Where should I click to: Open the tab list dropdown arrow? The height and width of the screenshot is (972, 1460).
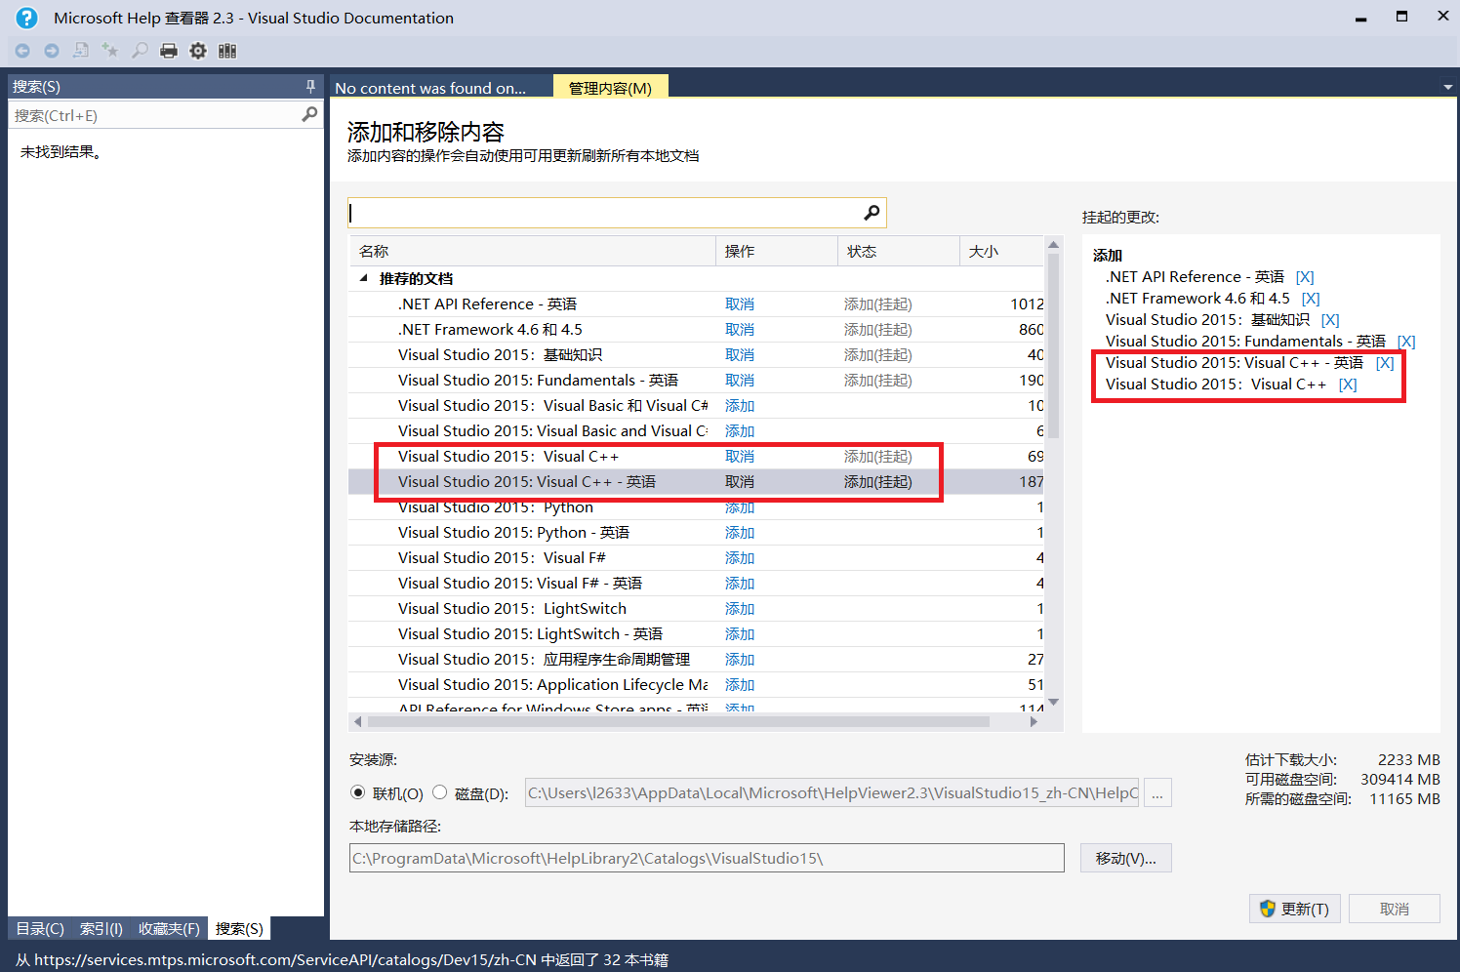pos(1448,87)
